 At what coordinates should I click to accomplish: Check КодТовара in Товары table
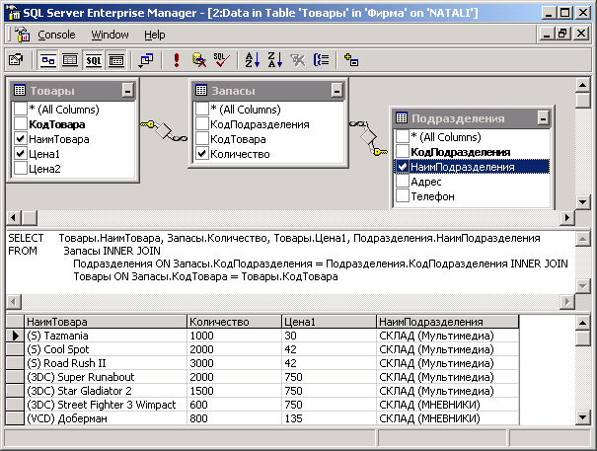click(x=20, y=124)
